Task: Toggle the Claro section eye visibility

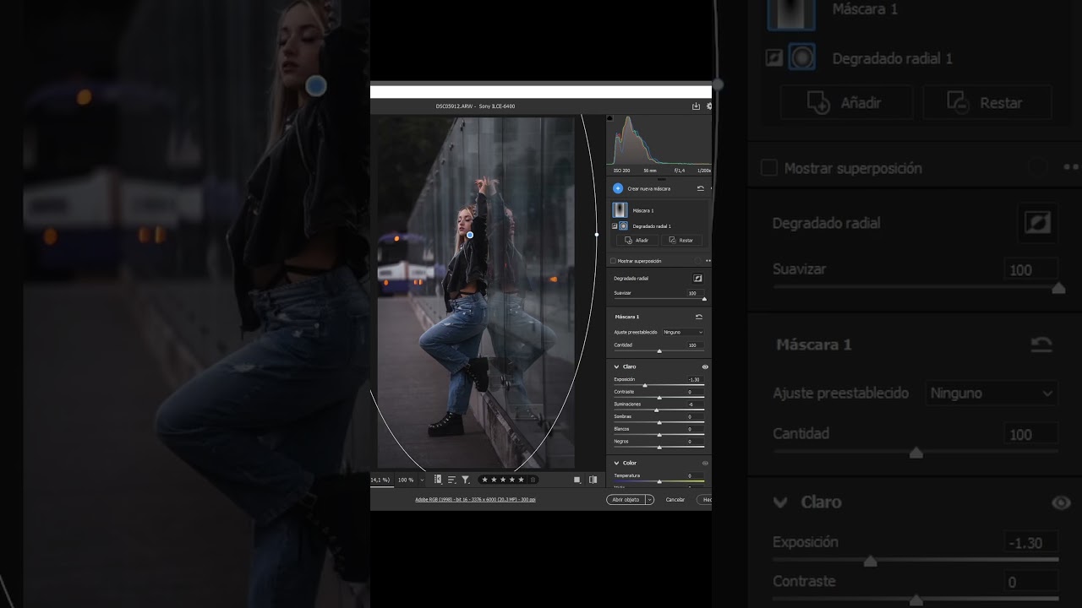Action: 705,367
